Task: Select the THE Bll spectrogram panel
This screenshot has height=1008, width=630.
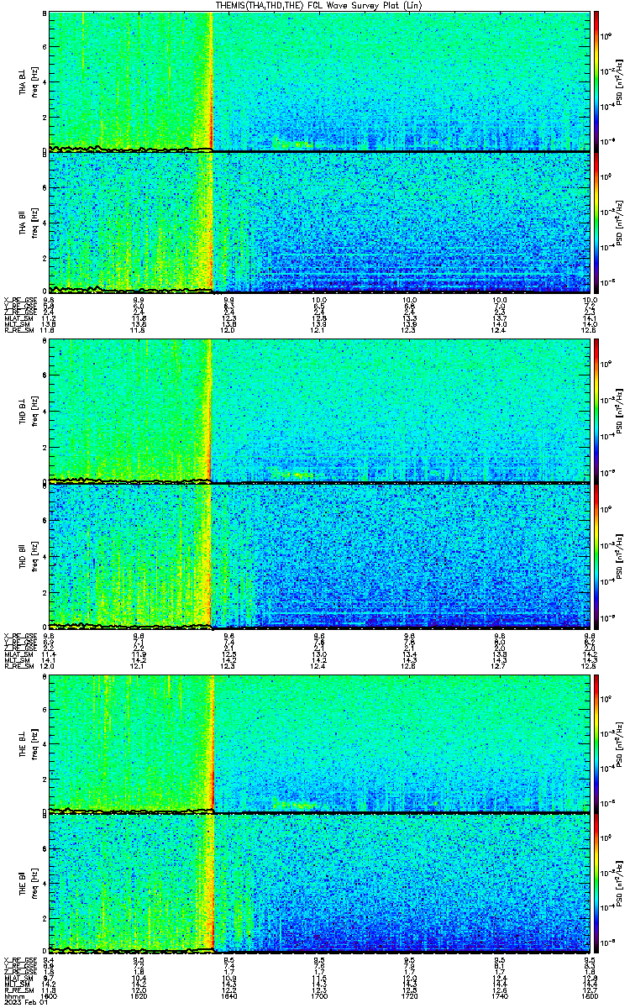Action: point(319,885)
